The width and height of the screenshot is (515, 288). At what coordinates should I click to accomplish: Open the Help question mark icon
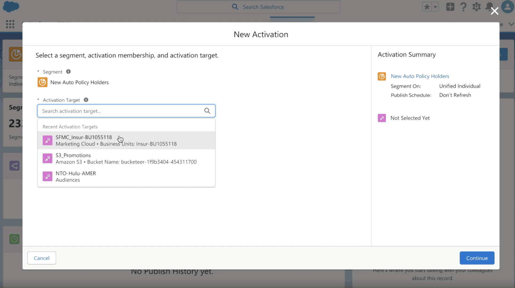pyautogui.click(x=463, y=7)
